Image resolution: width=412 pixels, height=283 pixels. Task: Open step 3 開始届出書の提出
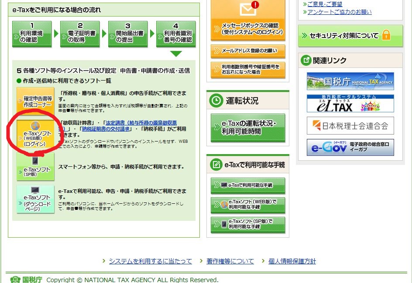128,34
